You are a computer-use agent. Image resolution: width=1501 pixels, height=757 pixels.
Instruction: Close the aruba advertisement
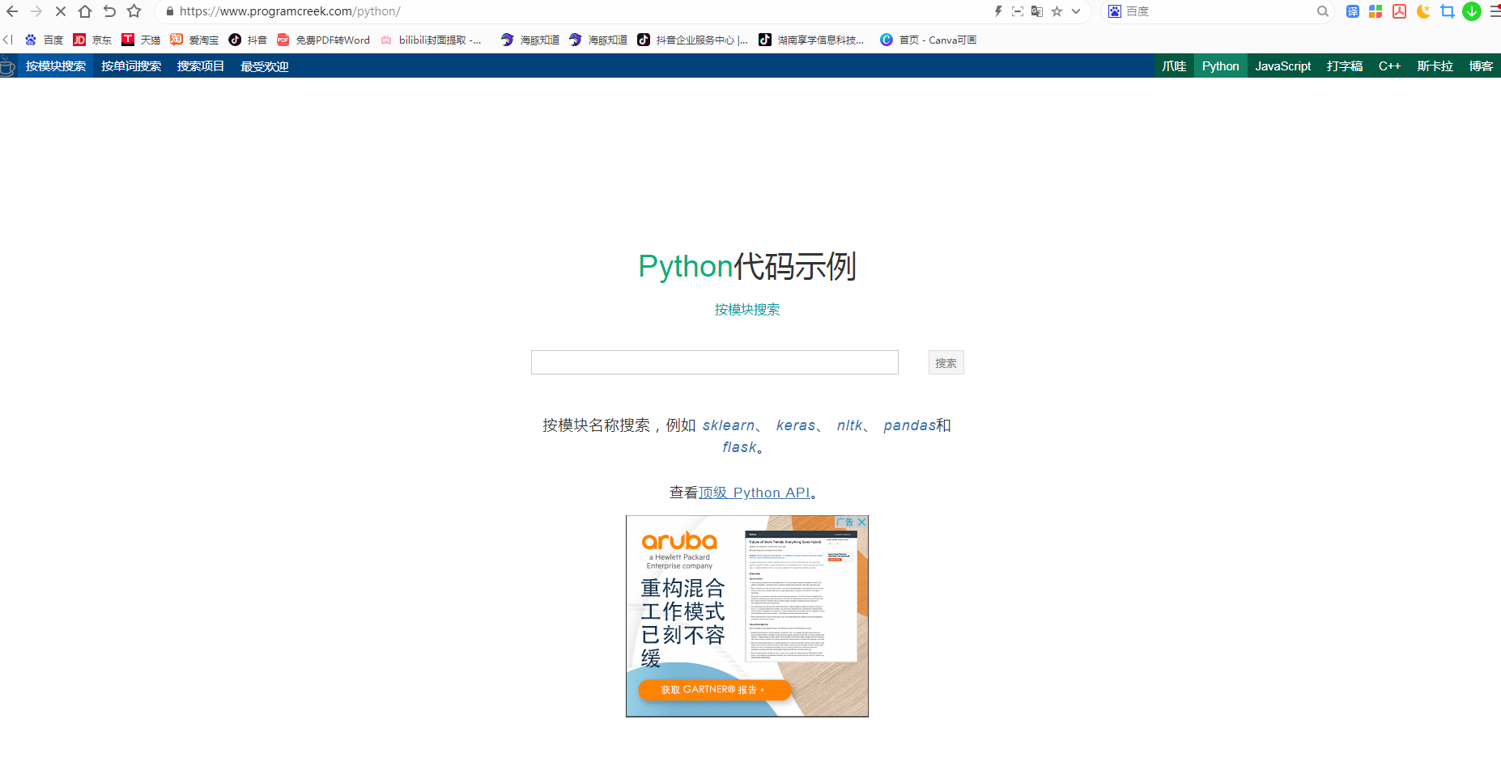861,522
